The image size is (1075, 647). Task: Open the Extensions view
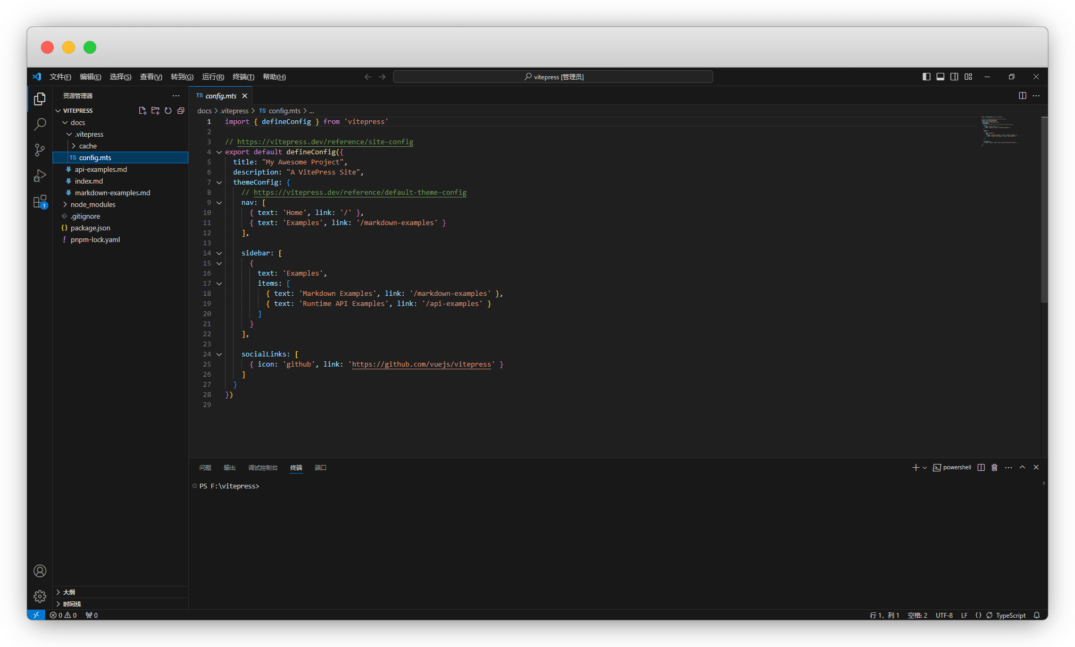pyautogui.click(x=40, y=202)
